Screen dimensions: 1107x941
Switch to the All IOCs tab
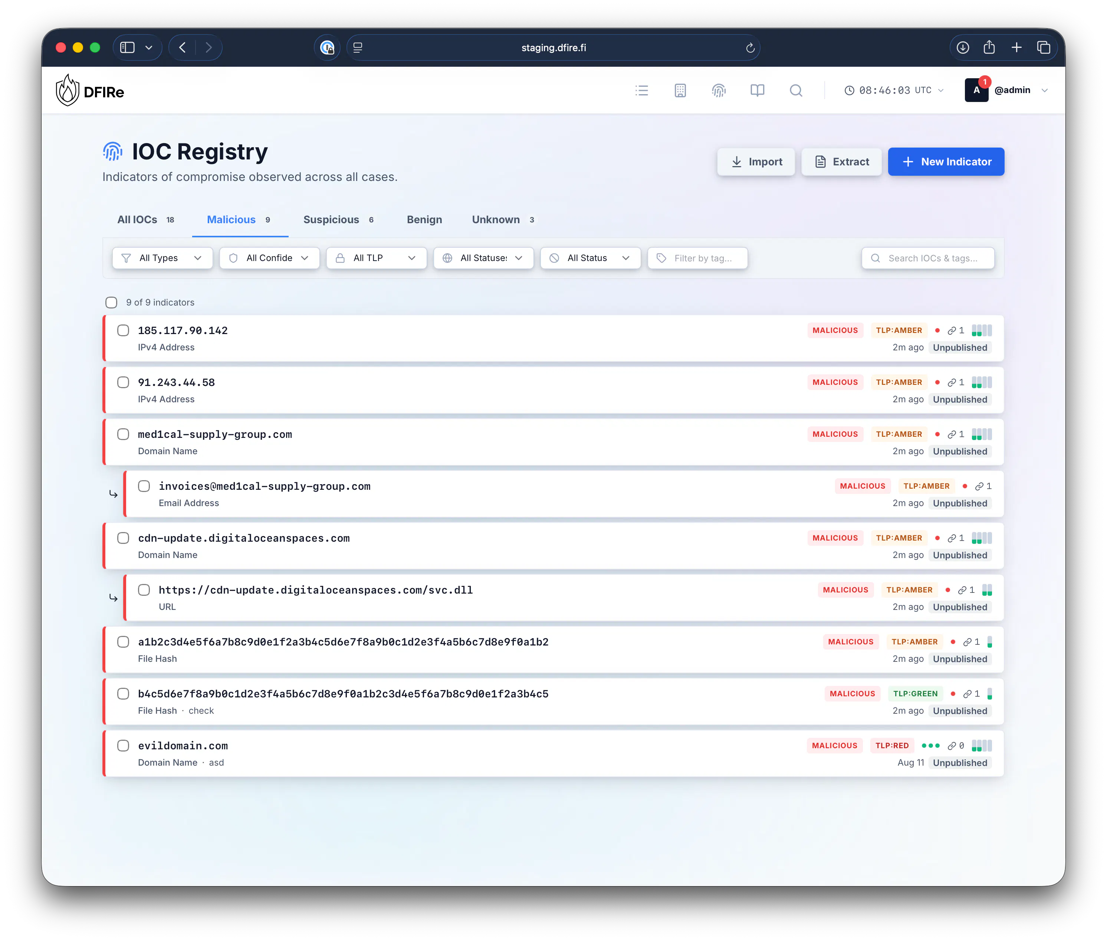click(146, 220)
